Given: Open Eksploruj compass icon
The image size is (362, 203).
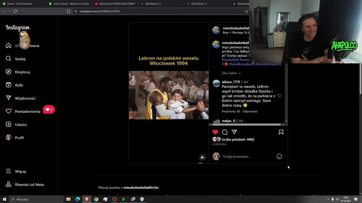Looking at the screenshot, I should coord(8,72).
